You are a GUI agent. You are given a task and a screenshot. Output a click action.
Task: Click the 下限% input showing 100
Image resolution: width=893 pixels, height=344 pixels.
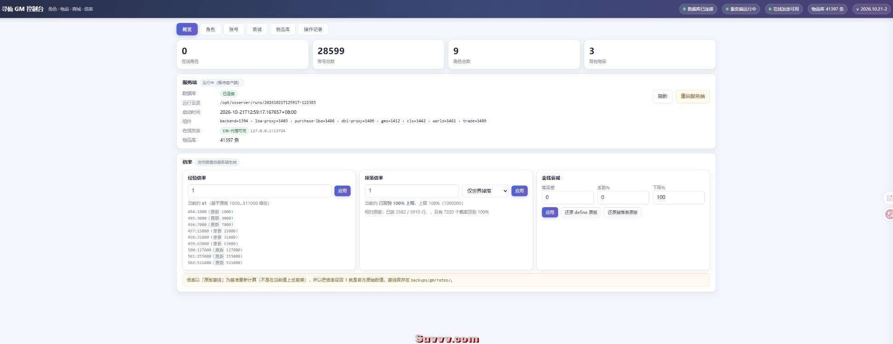coord(679,197)
